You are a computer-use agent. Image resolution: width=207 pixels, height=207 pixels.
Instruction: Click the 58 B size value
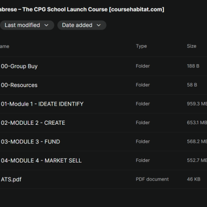point(192,85)
